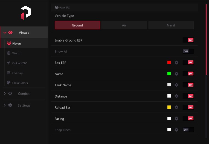Click the PLAYERS header group icon

(57, 7)
